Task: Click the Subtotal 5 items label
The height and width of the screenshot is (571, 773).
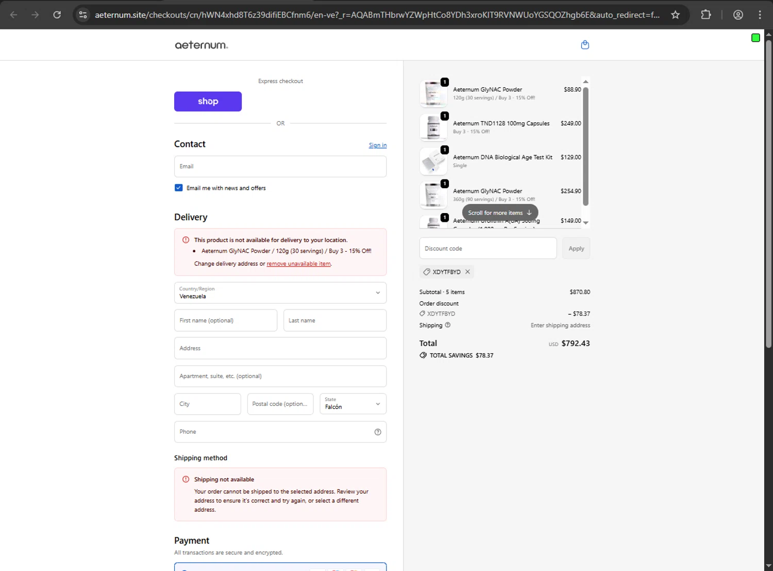Action: [x=442, y=292]
